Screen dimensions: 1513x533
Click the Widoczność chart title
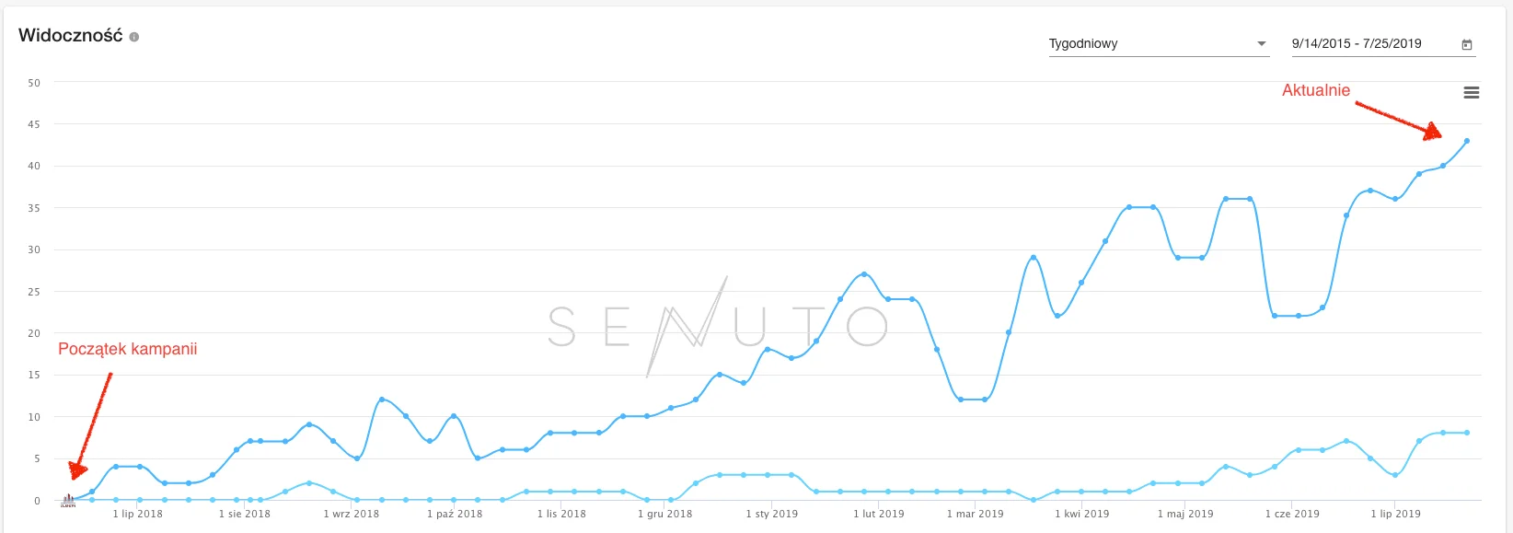[70, 36]
